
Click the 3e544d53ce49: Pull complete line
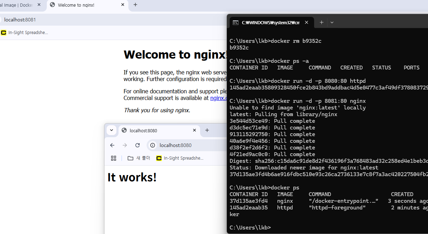click(x=272, y=121)
